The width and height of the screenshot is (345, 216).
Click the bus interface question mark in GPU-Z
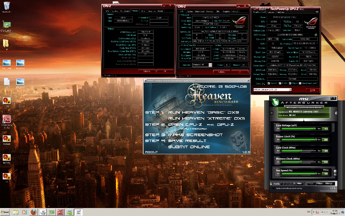(317, 44)
